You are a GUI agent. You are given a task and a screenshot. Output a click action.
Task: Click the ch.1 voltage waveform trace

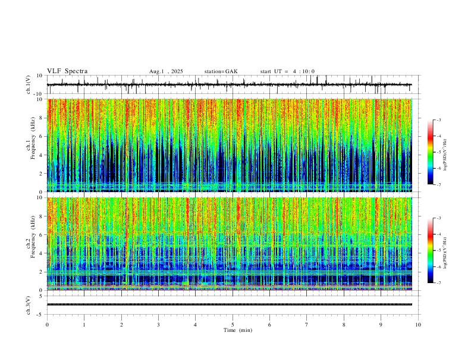click(x=230, y=84)
